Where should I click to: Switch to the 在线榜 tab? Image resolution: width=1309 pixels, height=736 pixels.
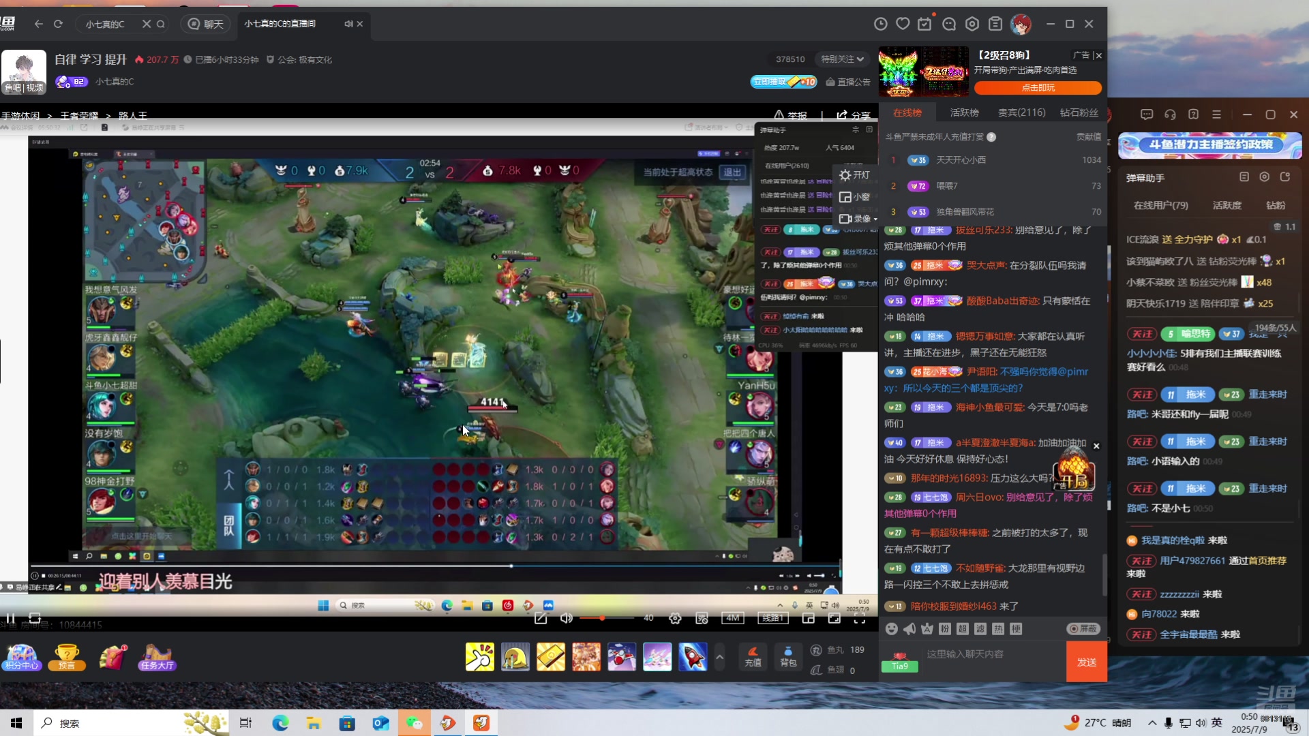907,113
